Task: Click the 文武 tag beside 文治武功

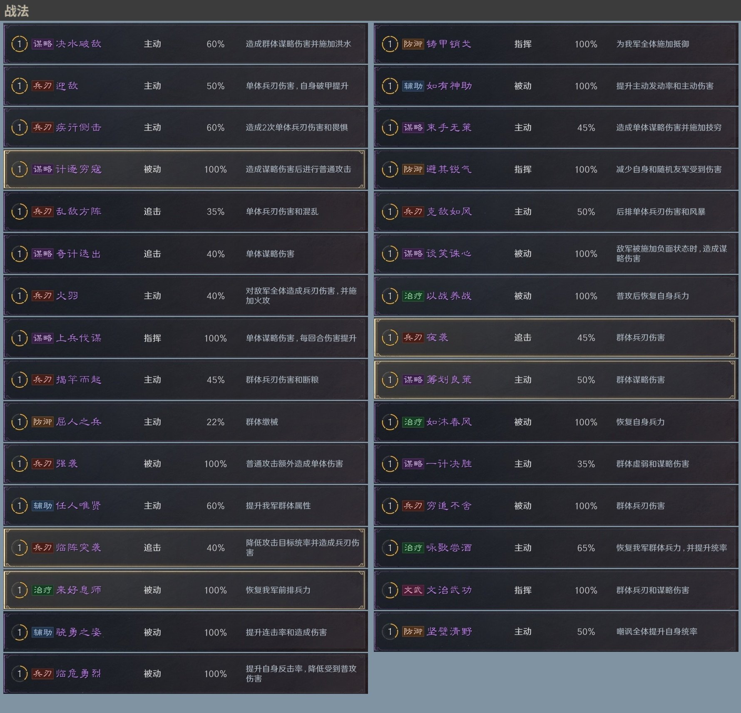Action: point(413,590)
